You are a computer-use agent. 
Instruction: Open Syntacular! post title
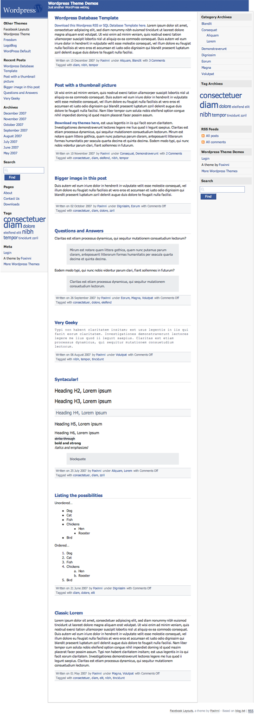66,380
